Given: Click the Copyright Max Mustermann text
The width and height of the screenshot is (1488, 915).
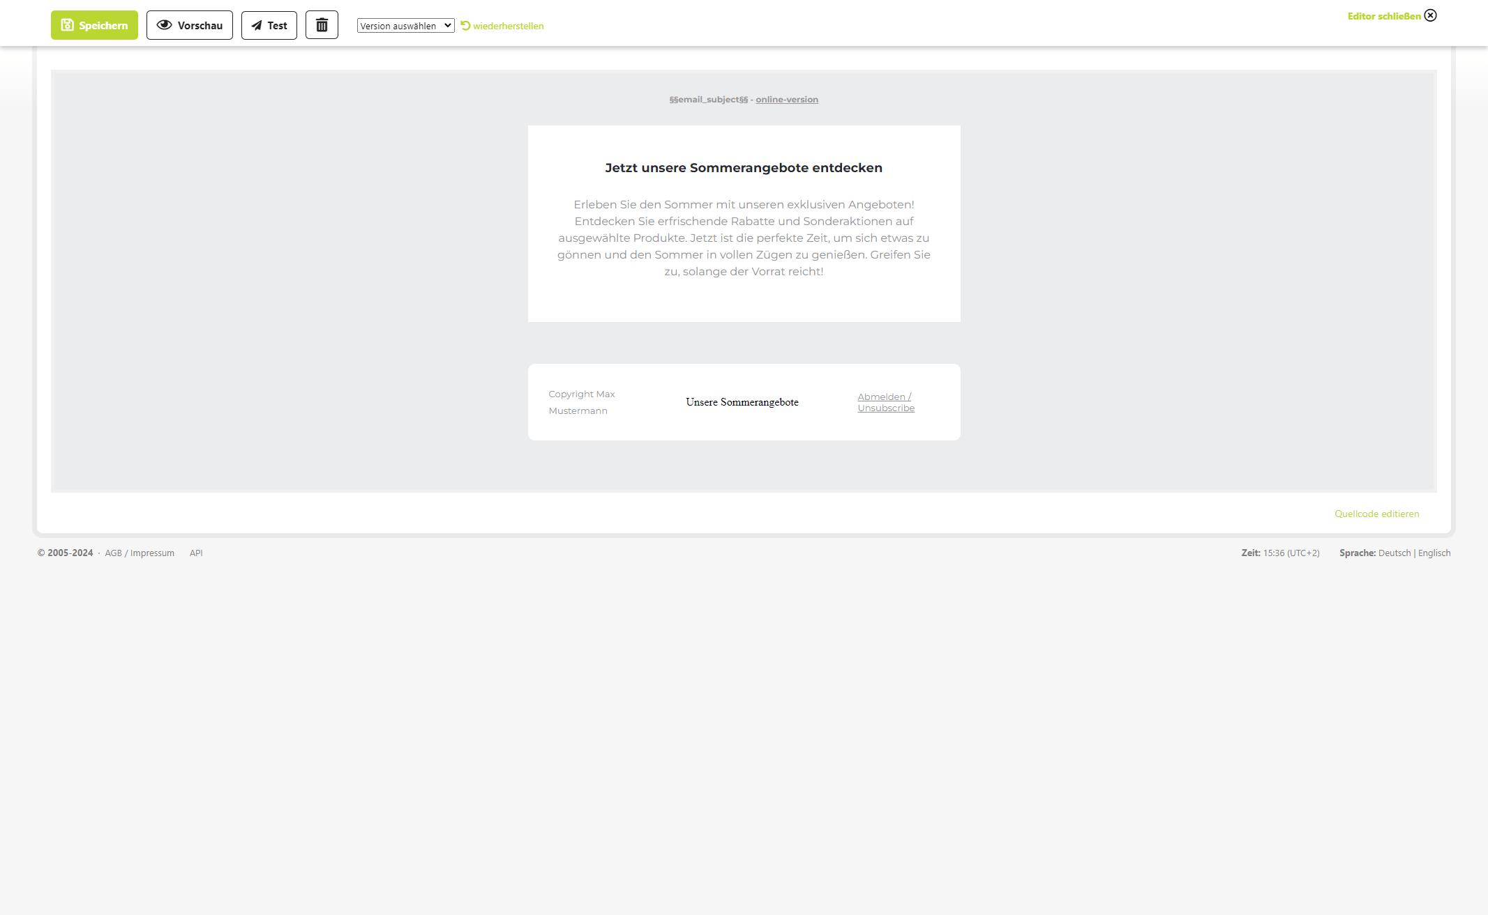Looking at the screenshot, I should pos(582,402).
